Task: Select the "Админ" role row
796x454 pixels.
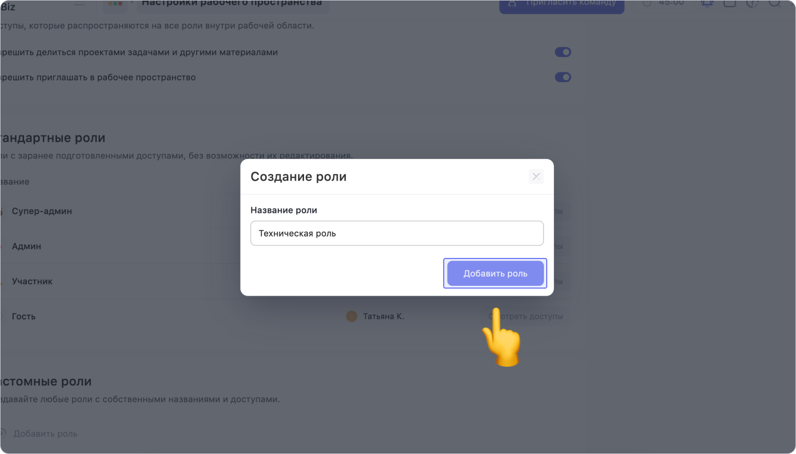Action: (26, 246)
